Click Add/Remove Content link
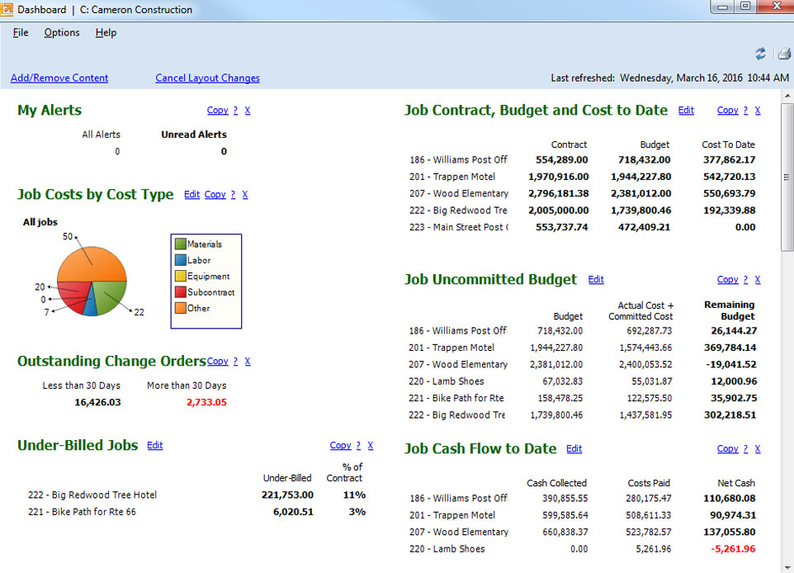The height and width of the screenshot is (573, 794). (59, 78)
